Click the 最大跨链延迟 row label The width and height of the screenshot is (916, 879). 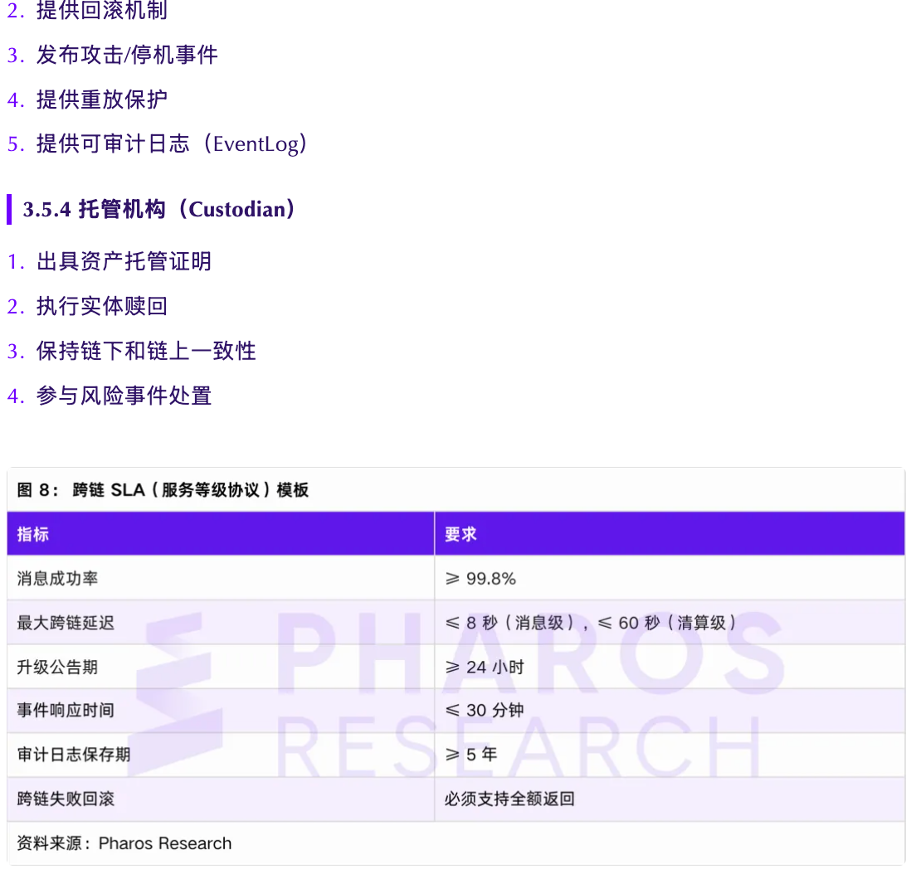[x=63, y=622]
